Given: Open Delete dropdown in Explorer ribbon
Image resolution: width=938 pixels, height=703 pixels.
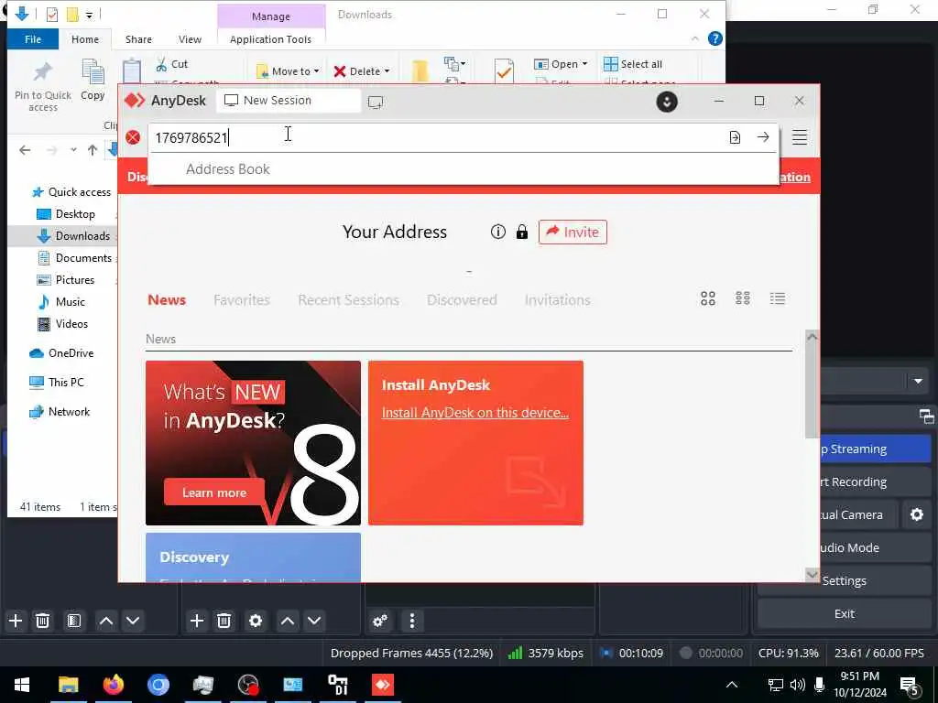Looking at the screenshot, I should [362, 71].
